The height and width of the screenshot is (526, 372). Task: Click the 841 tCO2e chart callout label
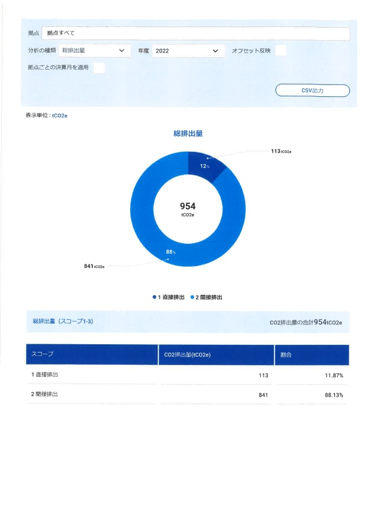tap(94, 266)
